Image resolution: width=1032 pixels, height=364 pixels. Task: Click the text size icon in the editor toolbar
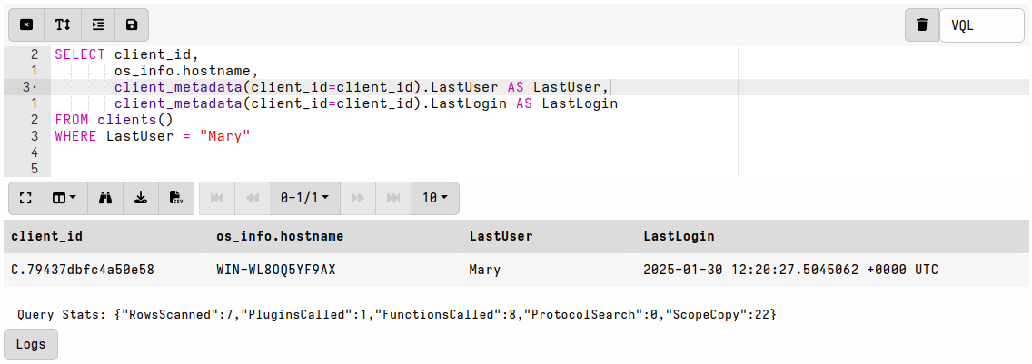tap(63, 25)
